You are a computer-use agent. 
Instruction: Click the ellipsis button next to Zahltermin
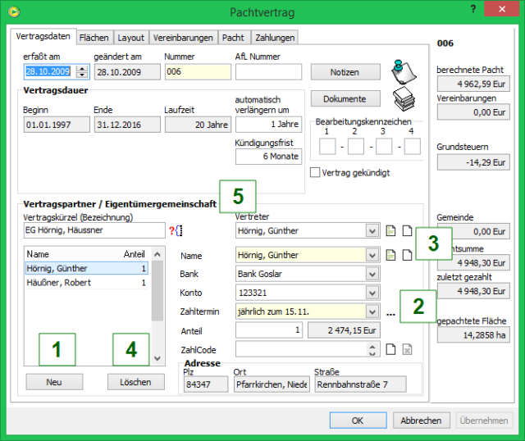[x=391, y=312]
